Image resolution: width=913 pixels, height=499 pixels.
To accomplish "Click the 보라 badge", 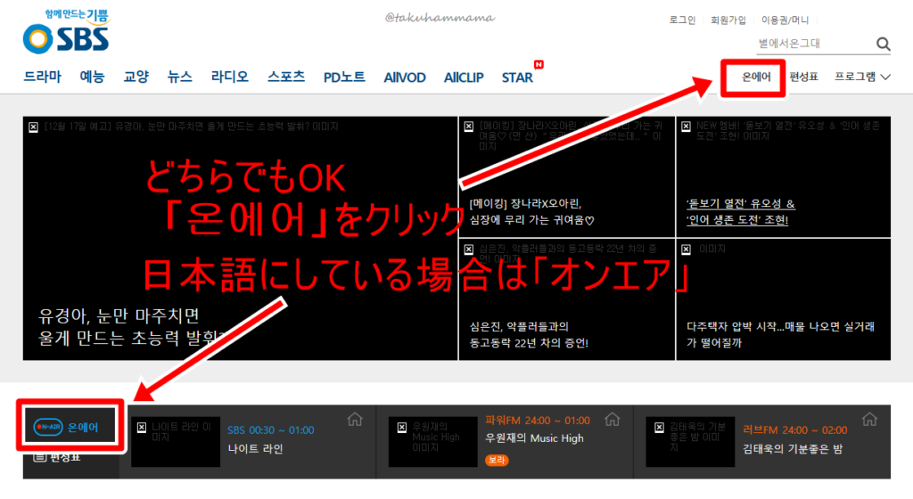I will click(497, 460).
